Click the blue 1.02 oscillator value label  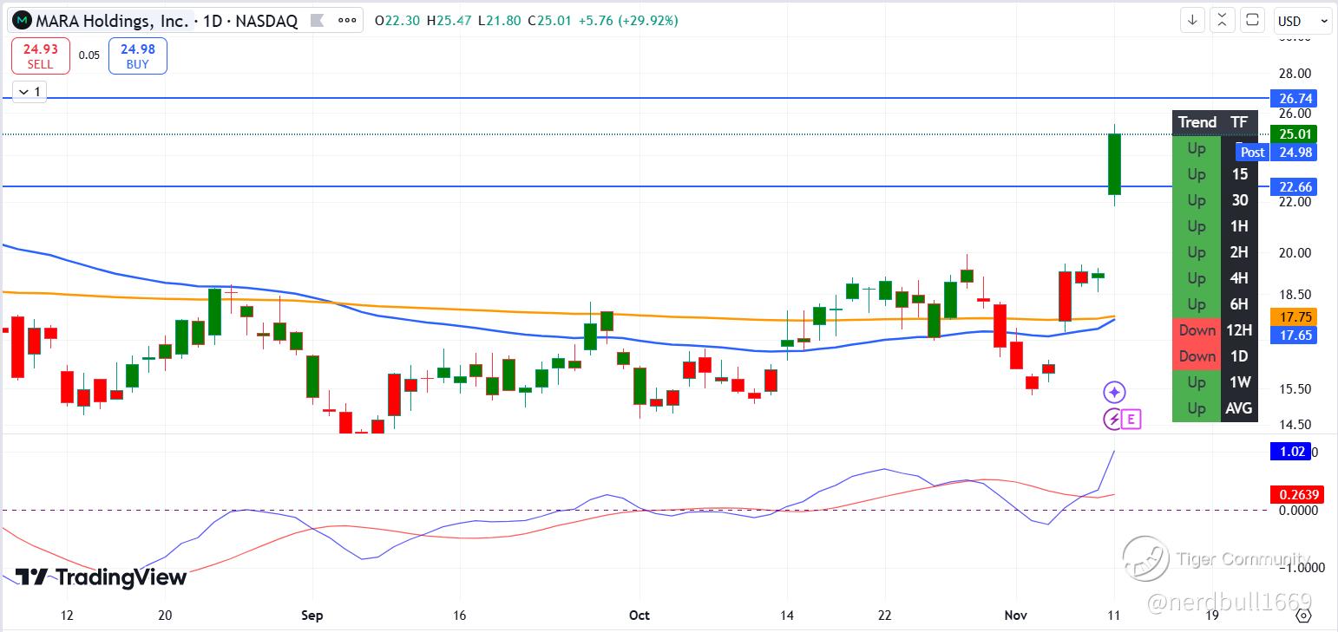tap(1293, 452)
